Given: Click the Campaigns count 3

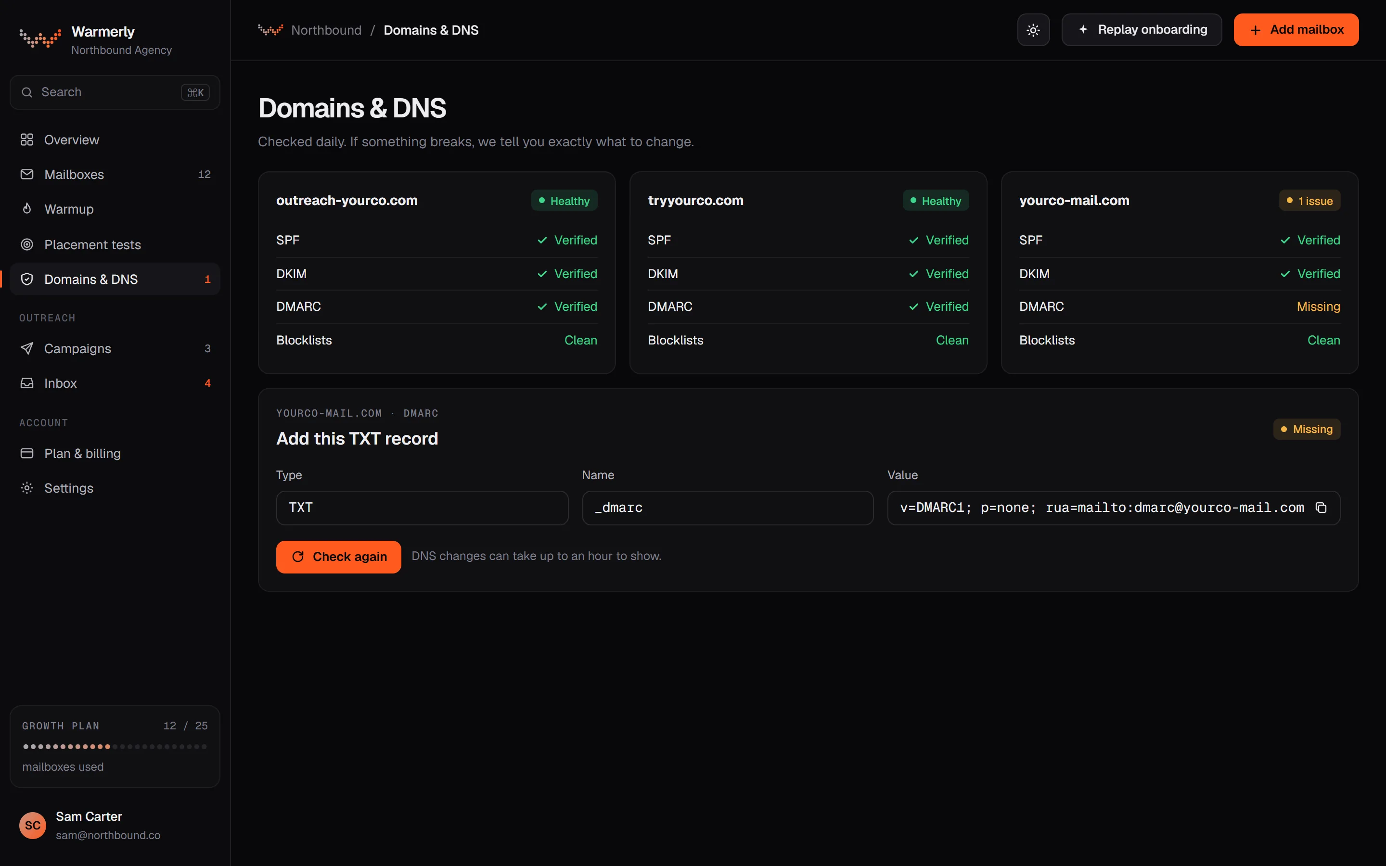Looking at the screenshot, I should coord(207,348).
